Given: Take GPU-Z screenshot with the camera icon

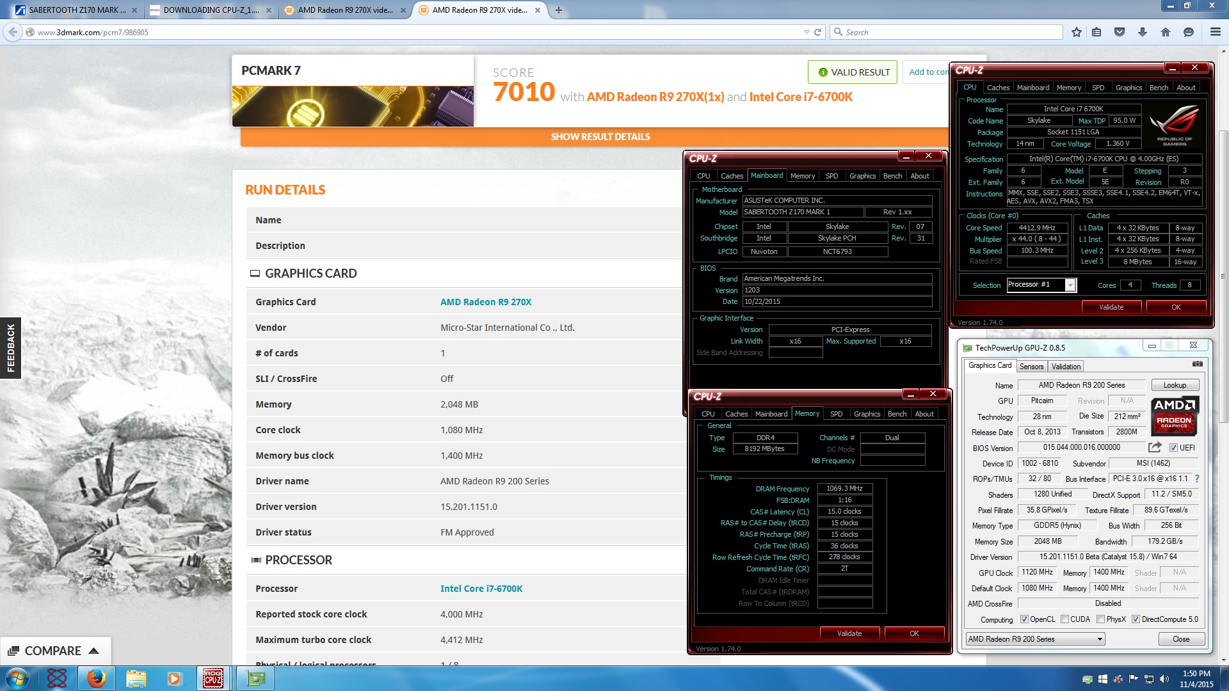Looking at the screenshot, I should point(1197,364).
